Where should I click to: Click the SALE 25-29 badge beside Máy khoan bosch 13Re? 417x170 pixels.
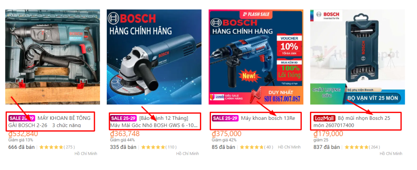coord(225,118)
